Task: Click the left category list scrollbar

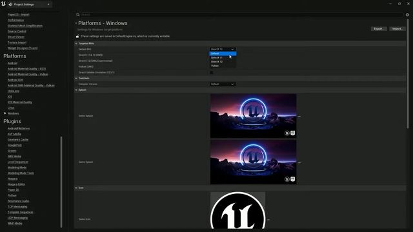Action: [61, 182]
